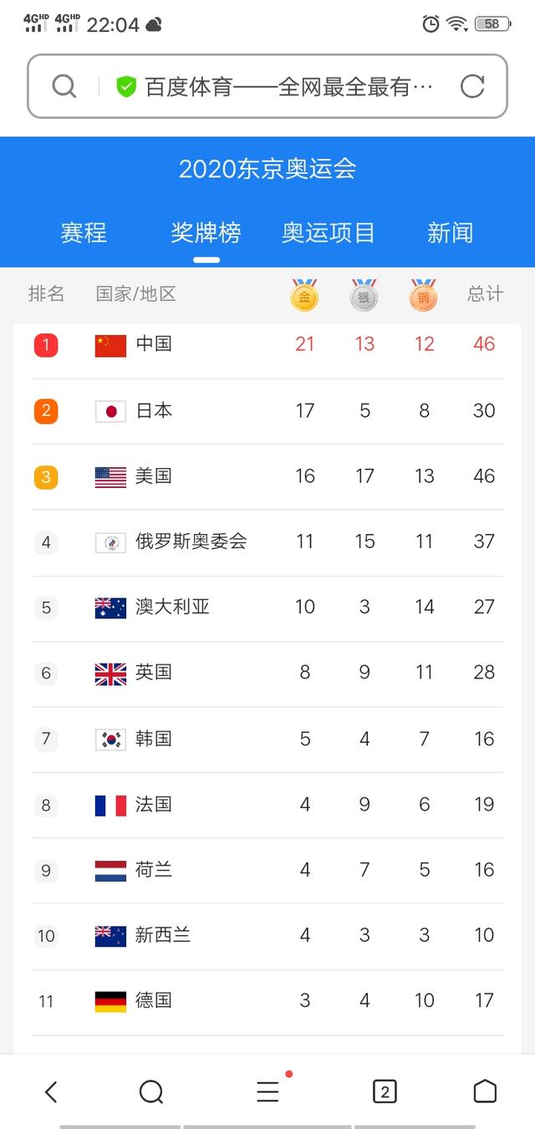Viewport: 535px width, 1129px height.
Task: Open tab switcher showing 2 tabs
Action: point(385,1091)
